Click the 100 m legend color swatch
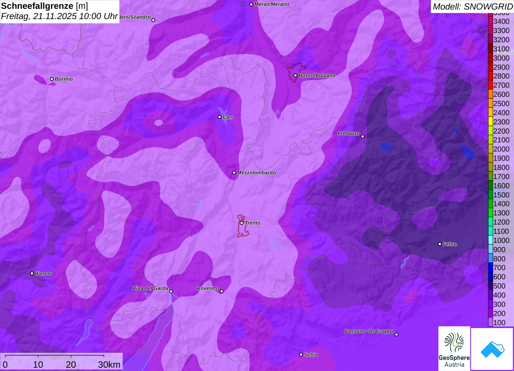514x371 pixels. coord(491,322)
